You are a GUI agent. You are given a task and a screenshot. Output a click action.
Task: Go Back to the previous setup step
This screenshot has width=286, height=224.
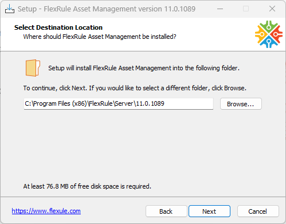pyautogui.click(x=166, y=211)
